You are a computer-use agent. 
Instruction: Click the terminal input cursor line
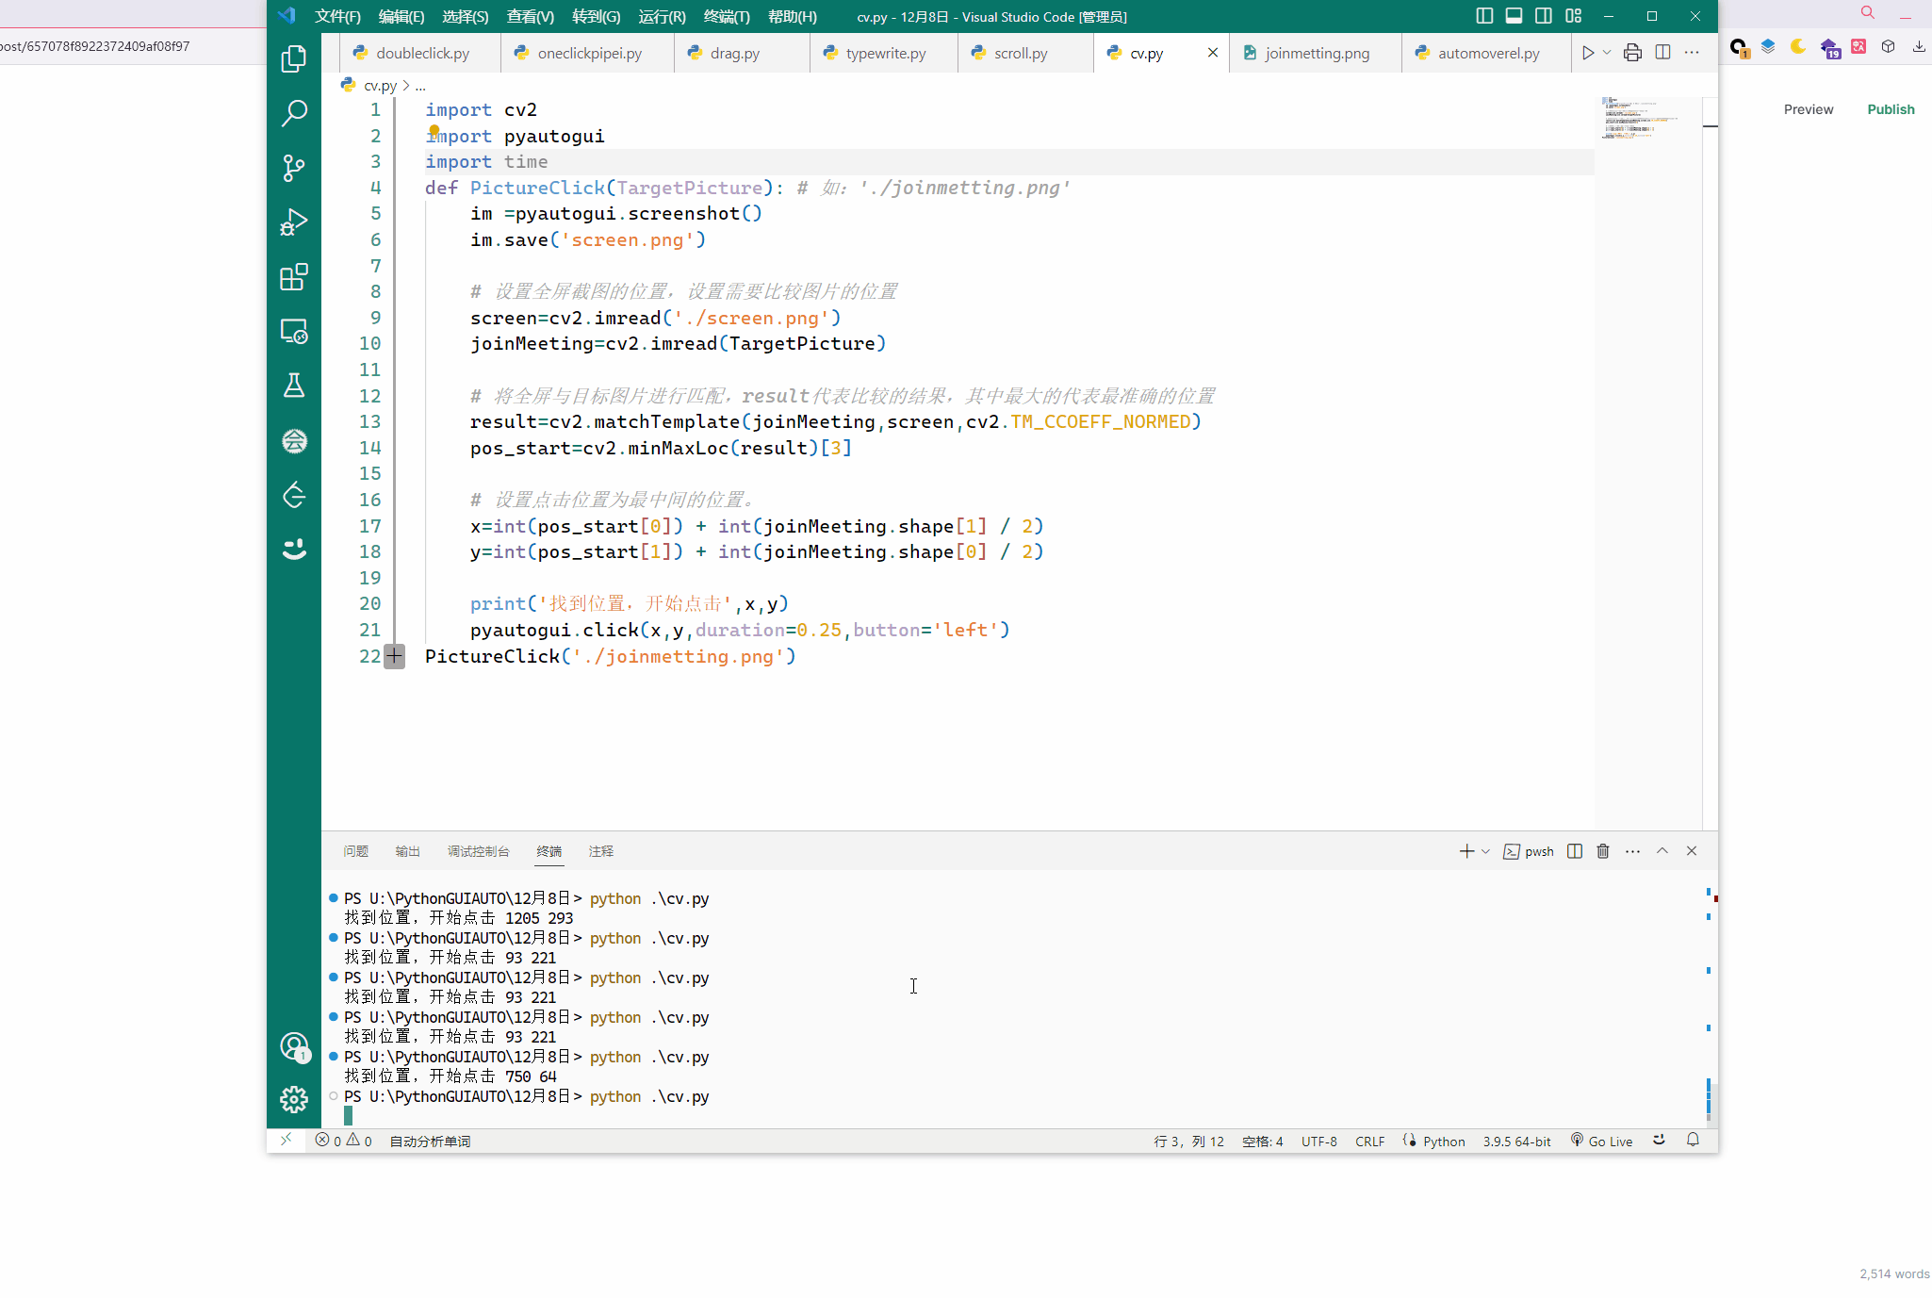tap(349, 1116)
